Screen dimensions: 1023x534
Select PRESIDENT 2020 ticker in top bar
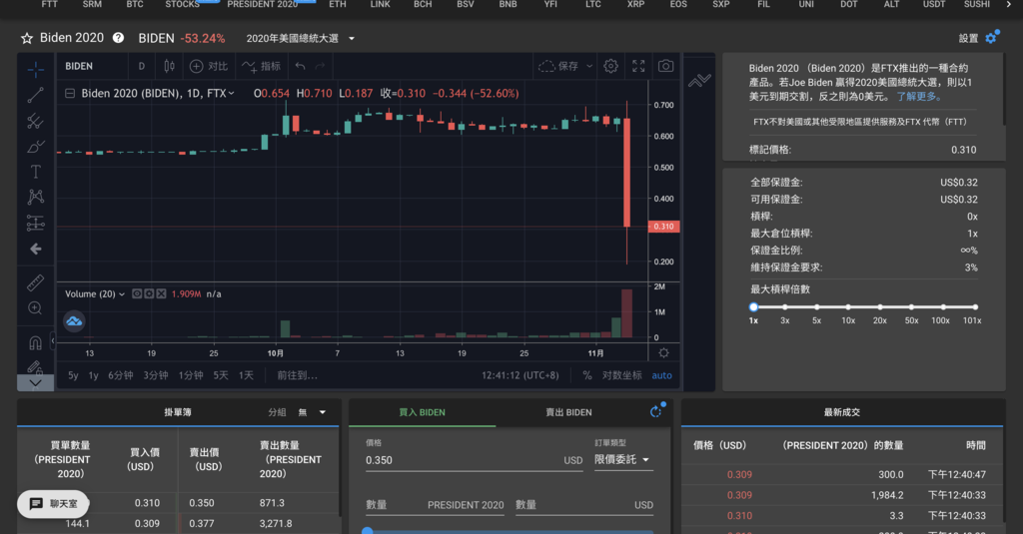[263, 5]
